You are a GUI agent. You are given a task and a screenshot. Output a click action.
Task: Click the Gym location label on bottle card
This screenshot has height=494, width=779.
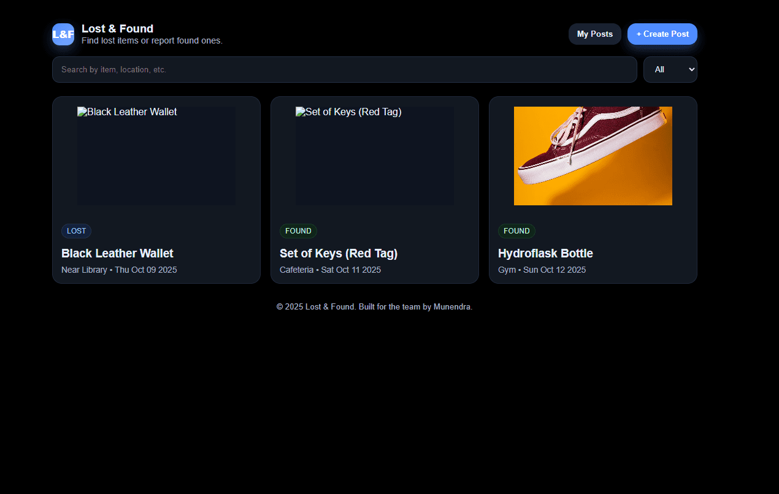coord(507,270)
